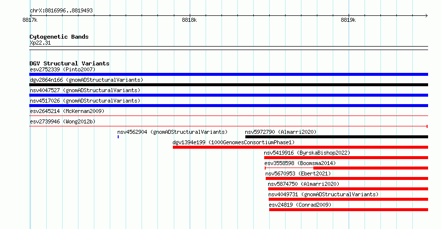Select the red bar for nsv5419916
Image resolution: width=442 pixels, height=229 pixels.
346,158
